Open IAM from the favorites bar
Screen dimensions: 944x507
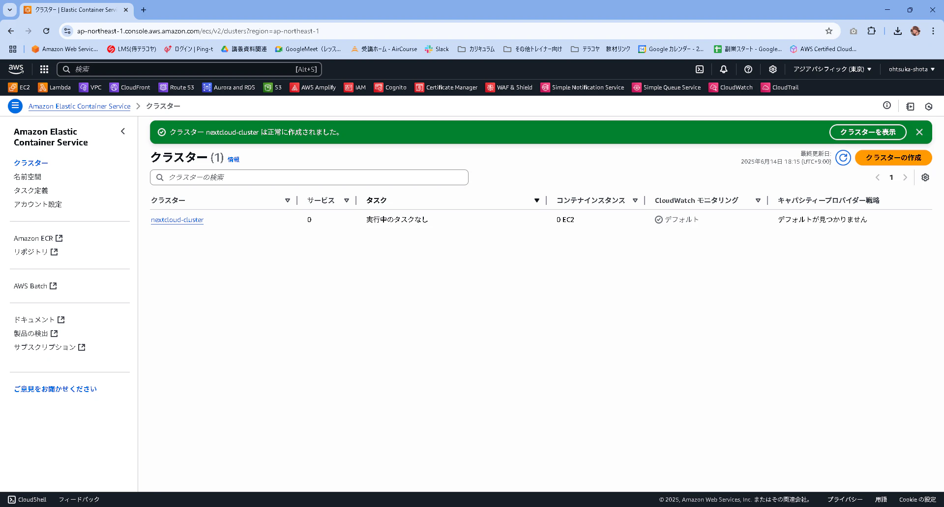355,87
